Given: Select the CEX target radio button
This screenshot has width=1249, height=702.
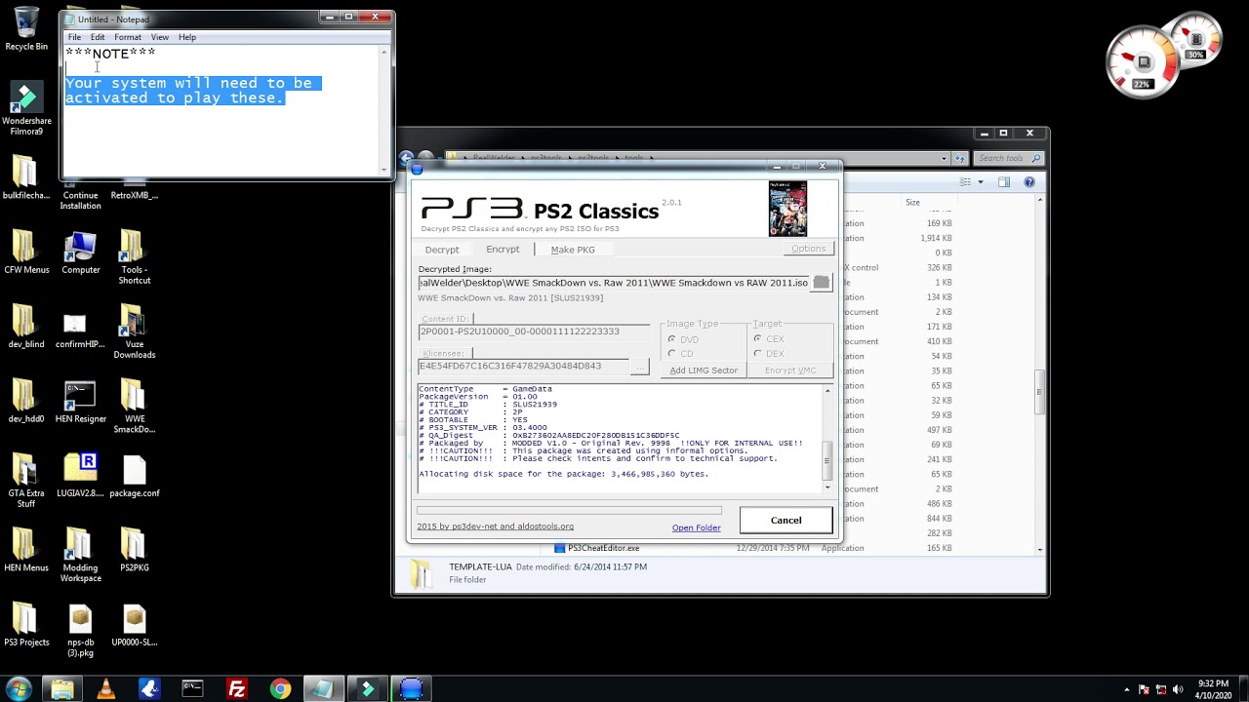Looking at the screenshot, I should click(757, 339).
